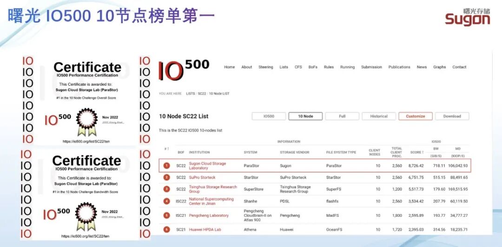The height and width of the screenshot is (247, 502).
Task: Open the Lists menu item
Action: (284, 67)
